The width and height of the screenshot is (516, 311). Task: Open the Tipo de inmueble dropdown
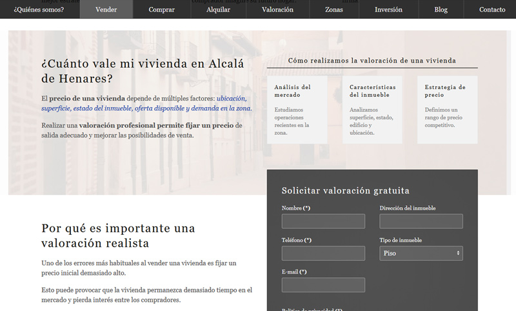click(421, 253)
